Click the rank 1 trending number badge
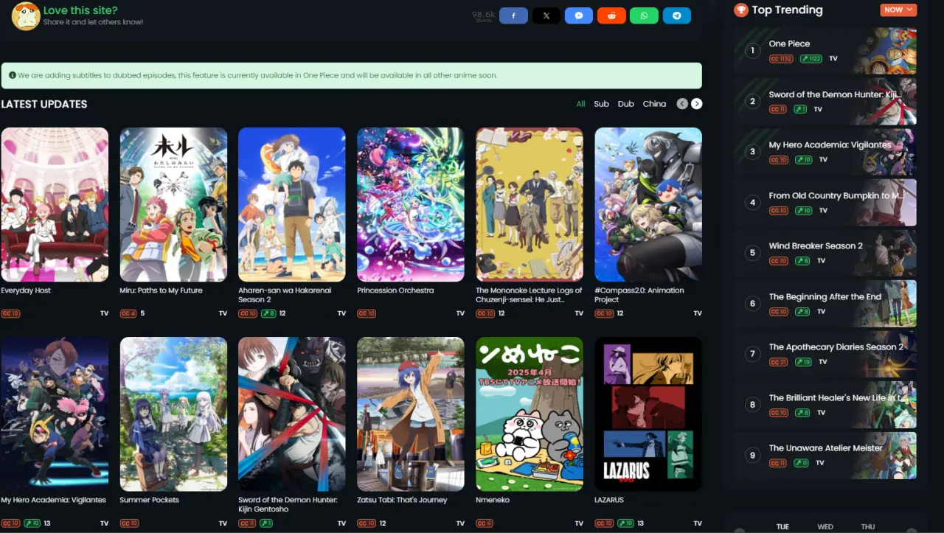This screenshot has width=944, height=533. 752,51
